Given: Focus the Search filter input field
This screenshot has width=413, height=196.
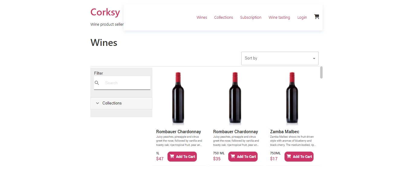Looking at the screenshot, I should (x=126, y=83).
